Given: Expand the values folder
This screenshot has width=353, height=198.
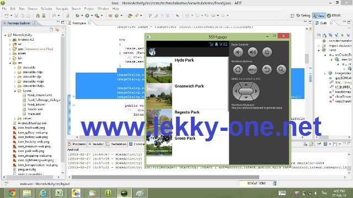Looking at the screenshot, I should point(15,119).
